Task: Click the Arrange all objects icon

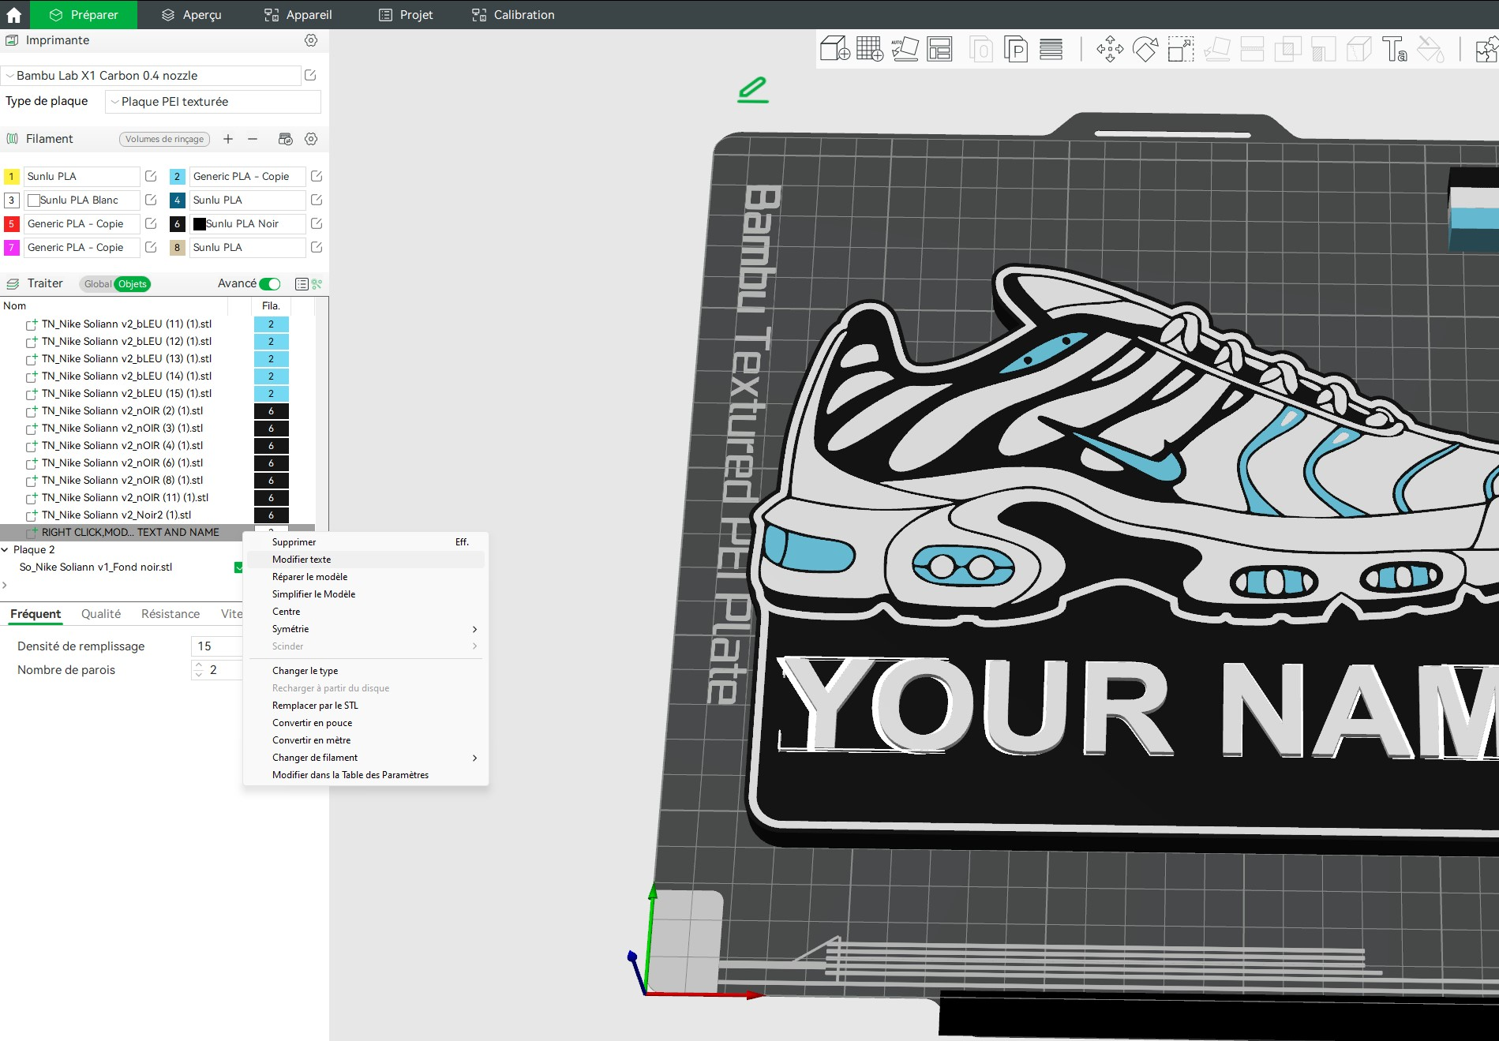Action: click(x=939, y=49)
